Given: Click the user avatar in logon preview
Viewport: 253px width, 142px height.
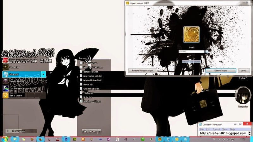Looking at the screenshot, I should pyautogui.click(x=191, y=35).
